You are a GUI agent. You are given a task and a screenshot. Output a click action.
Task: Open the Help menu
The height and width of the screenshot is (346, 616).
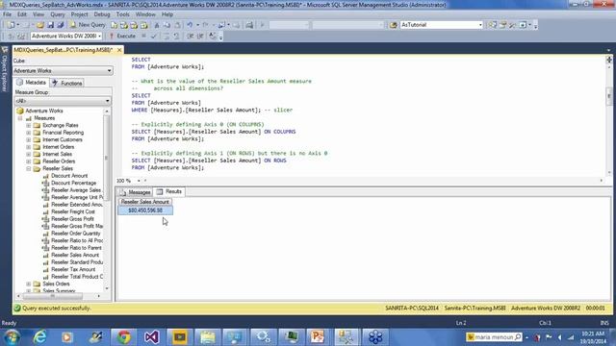click(x=167, y=14)
